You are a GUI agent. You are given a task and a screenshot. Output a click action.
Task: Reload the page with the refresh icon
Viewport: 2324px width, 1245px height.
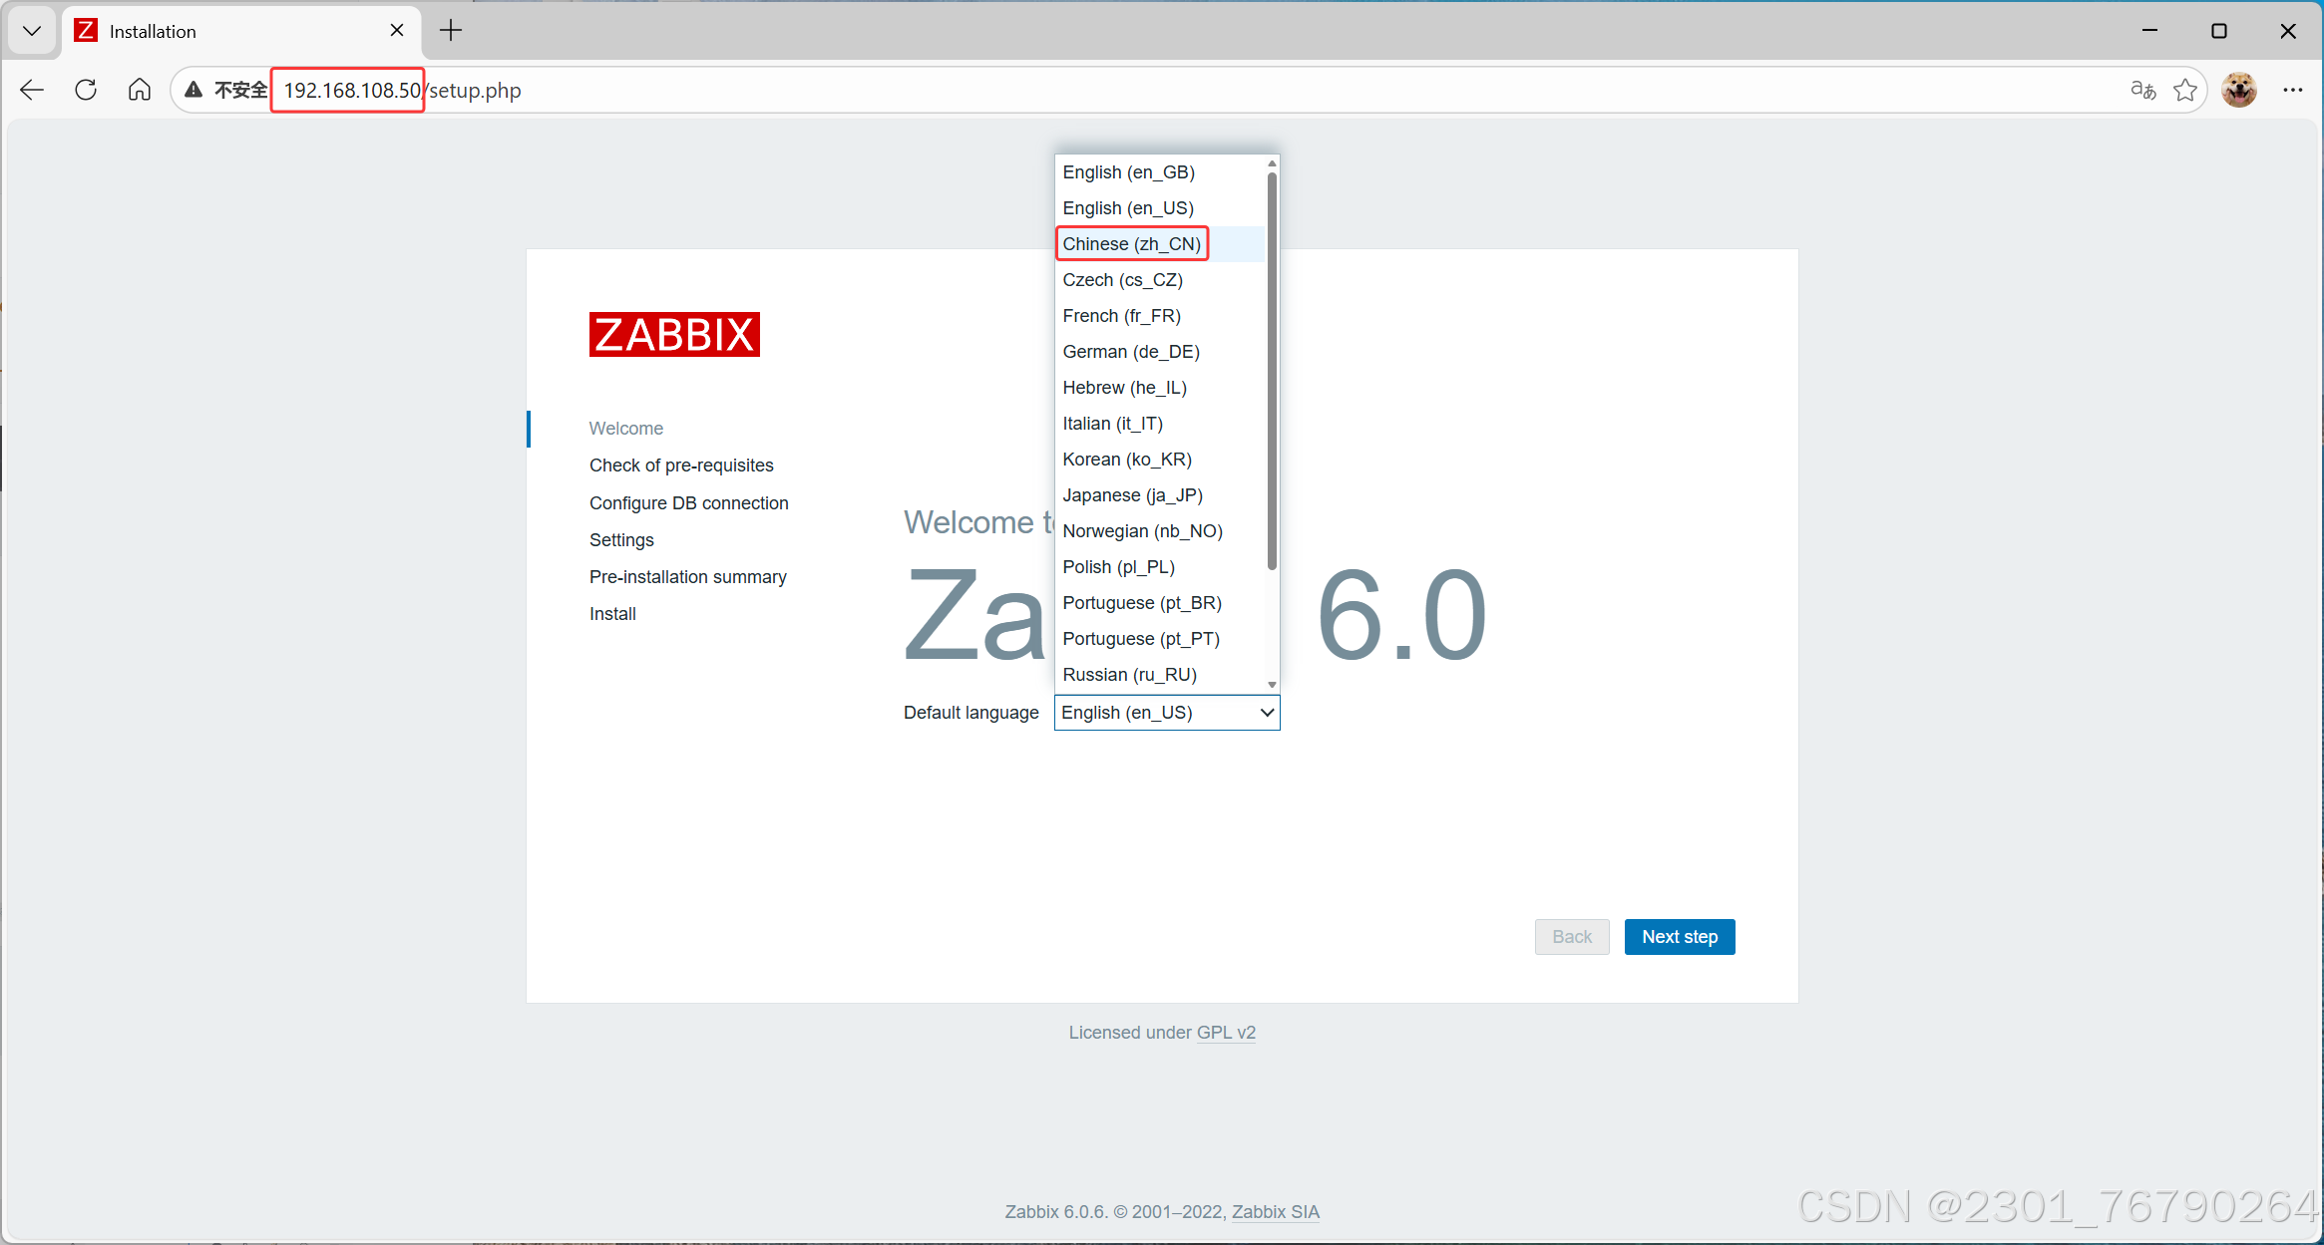tap(86, 91)
